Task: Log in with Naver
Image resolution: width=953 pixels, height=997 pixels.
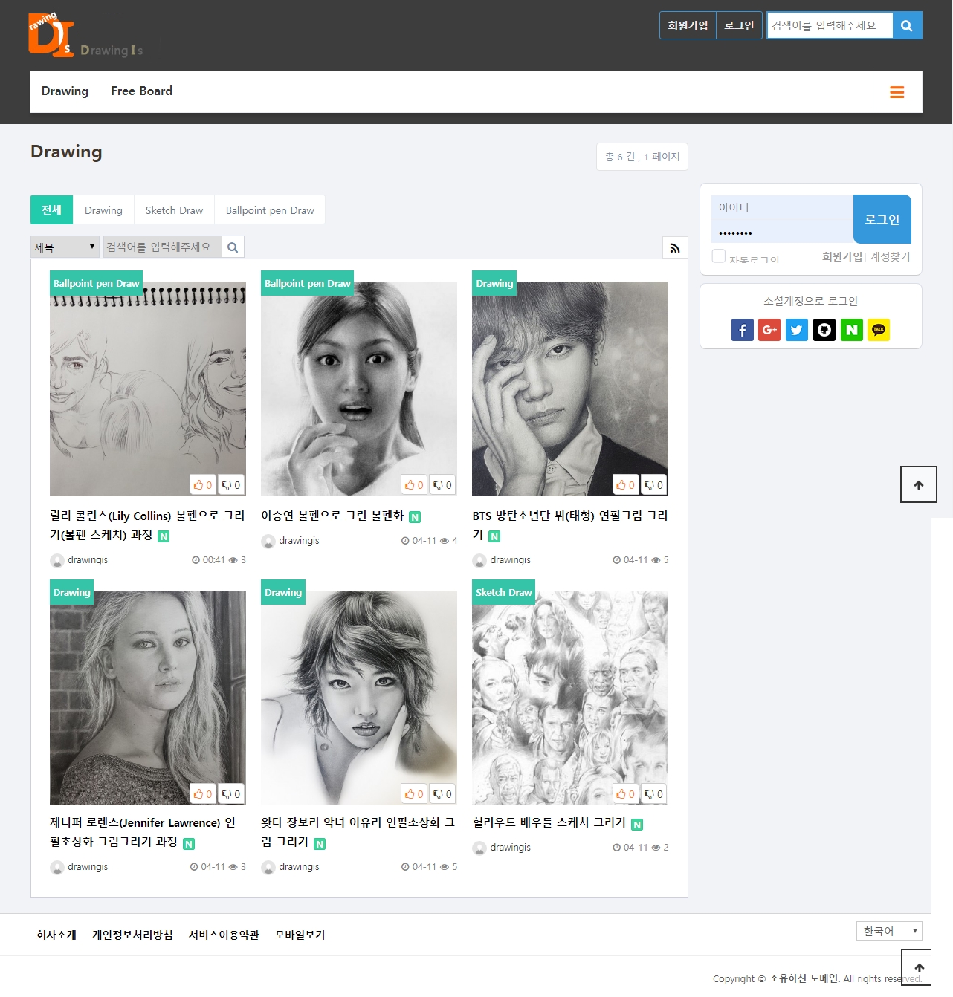Action: coord(852,330)
